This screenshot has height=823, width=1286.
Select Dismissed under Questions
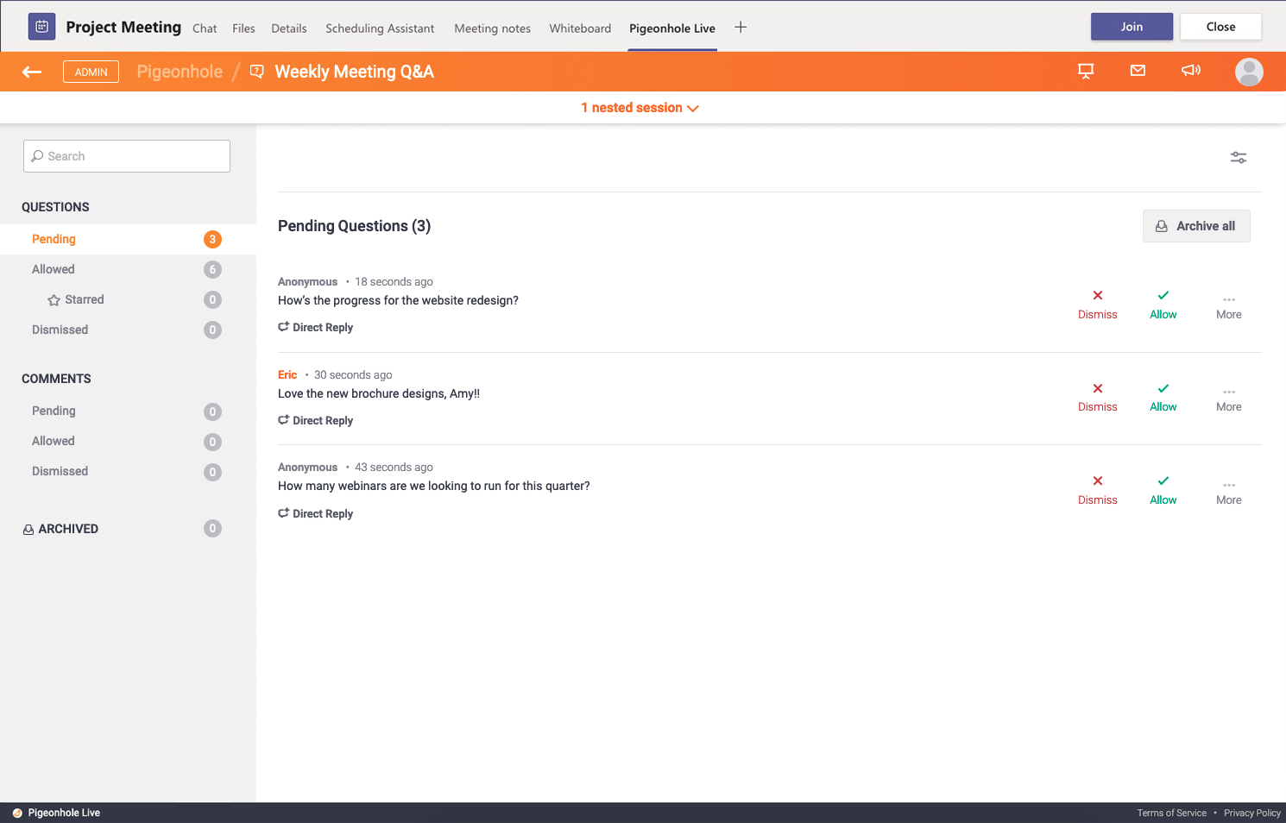(x=128, y=330)
